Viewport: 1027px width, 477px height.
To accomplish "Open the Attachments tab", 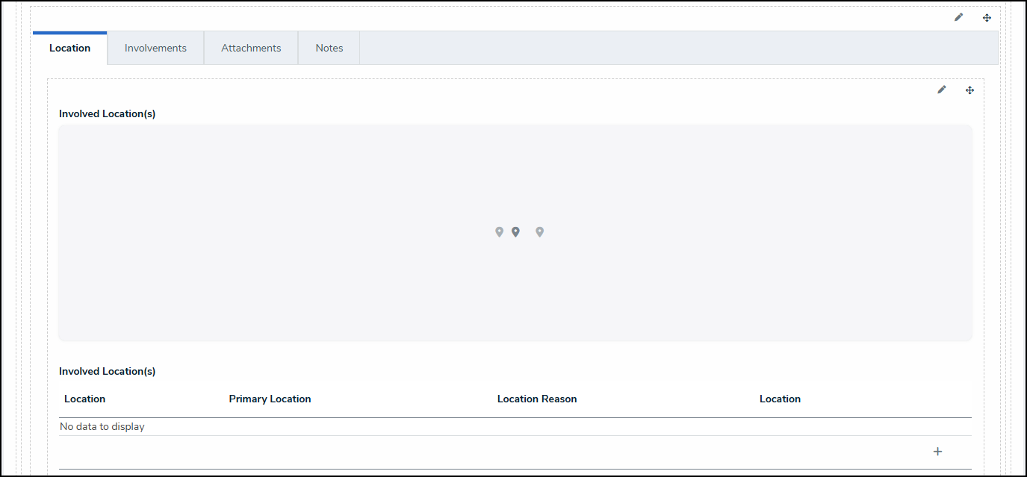I will pos(251,48).
